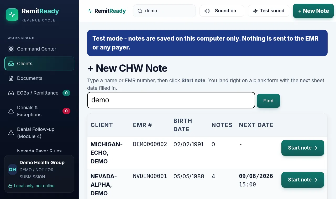This screenshot has height=199, width=336.
Task: Click the EOBs / Remittance count badge
Action: point(66,93)
